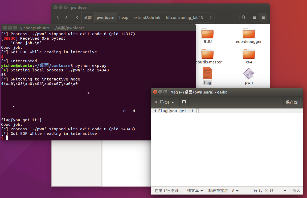The width and height of the screenshot is (307, 198).
Task: Close the pwnlearn file manager window
Action: point(56,7)
